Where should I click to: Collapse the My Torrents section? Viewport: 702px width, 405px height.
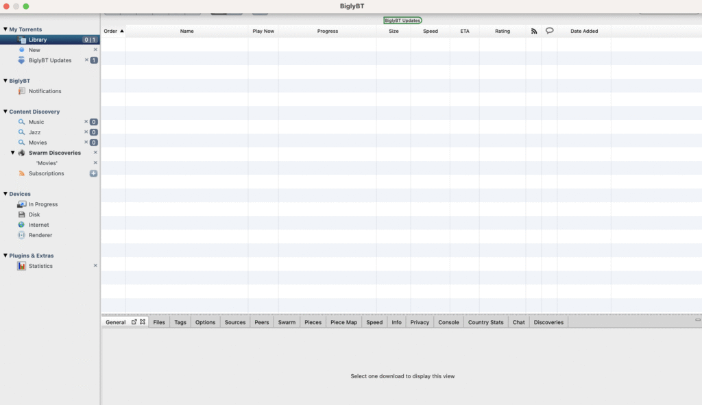pyautogui.click(x=5, y=29)
